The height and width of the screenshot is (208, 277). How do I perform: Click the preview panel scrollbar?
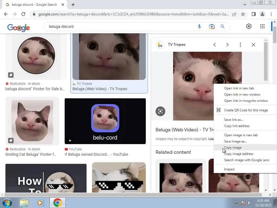[266, 61]
